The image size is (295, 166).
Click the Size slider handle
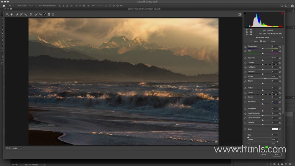(248, 137)
